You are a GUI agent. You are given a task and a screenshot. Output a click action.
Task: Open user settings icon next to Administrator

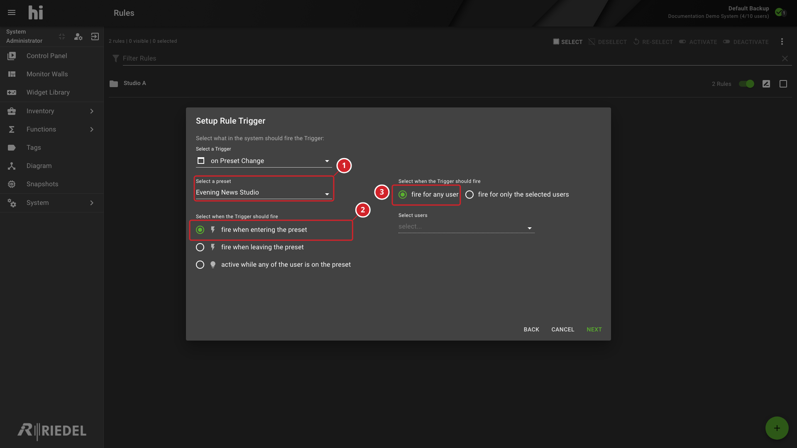pos(78,37)
